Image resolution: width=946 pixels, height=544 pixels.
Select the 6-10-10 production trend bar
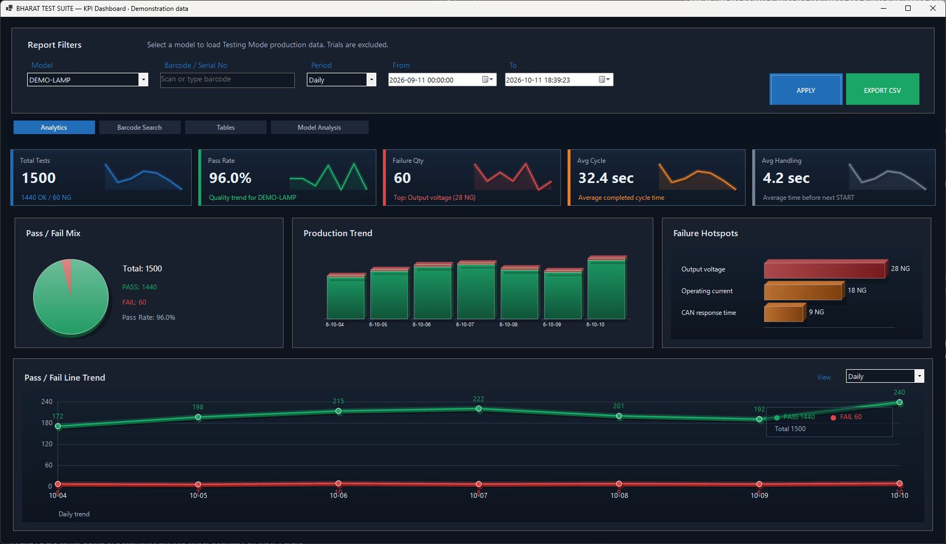tap(607, 287)
